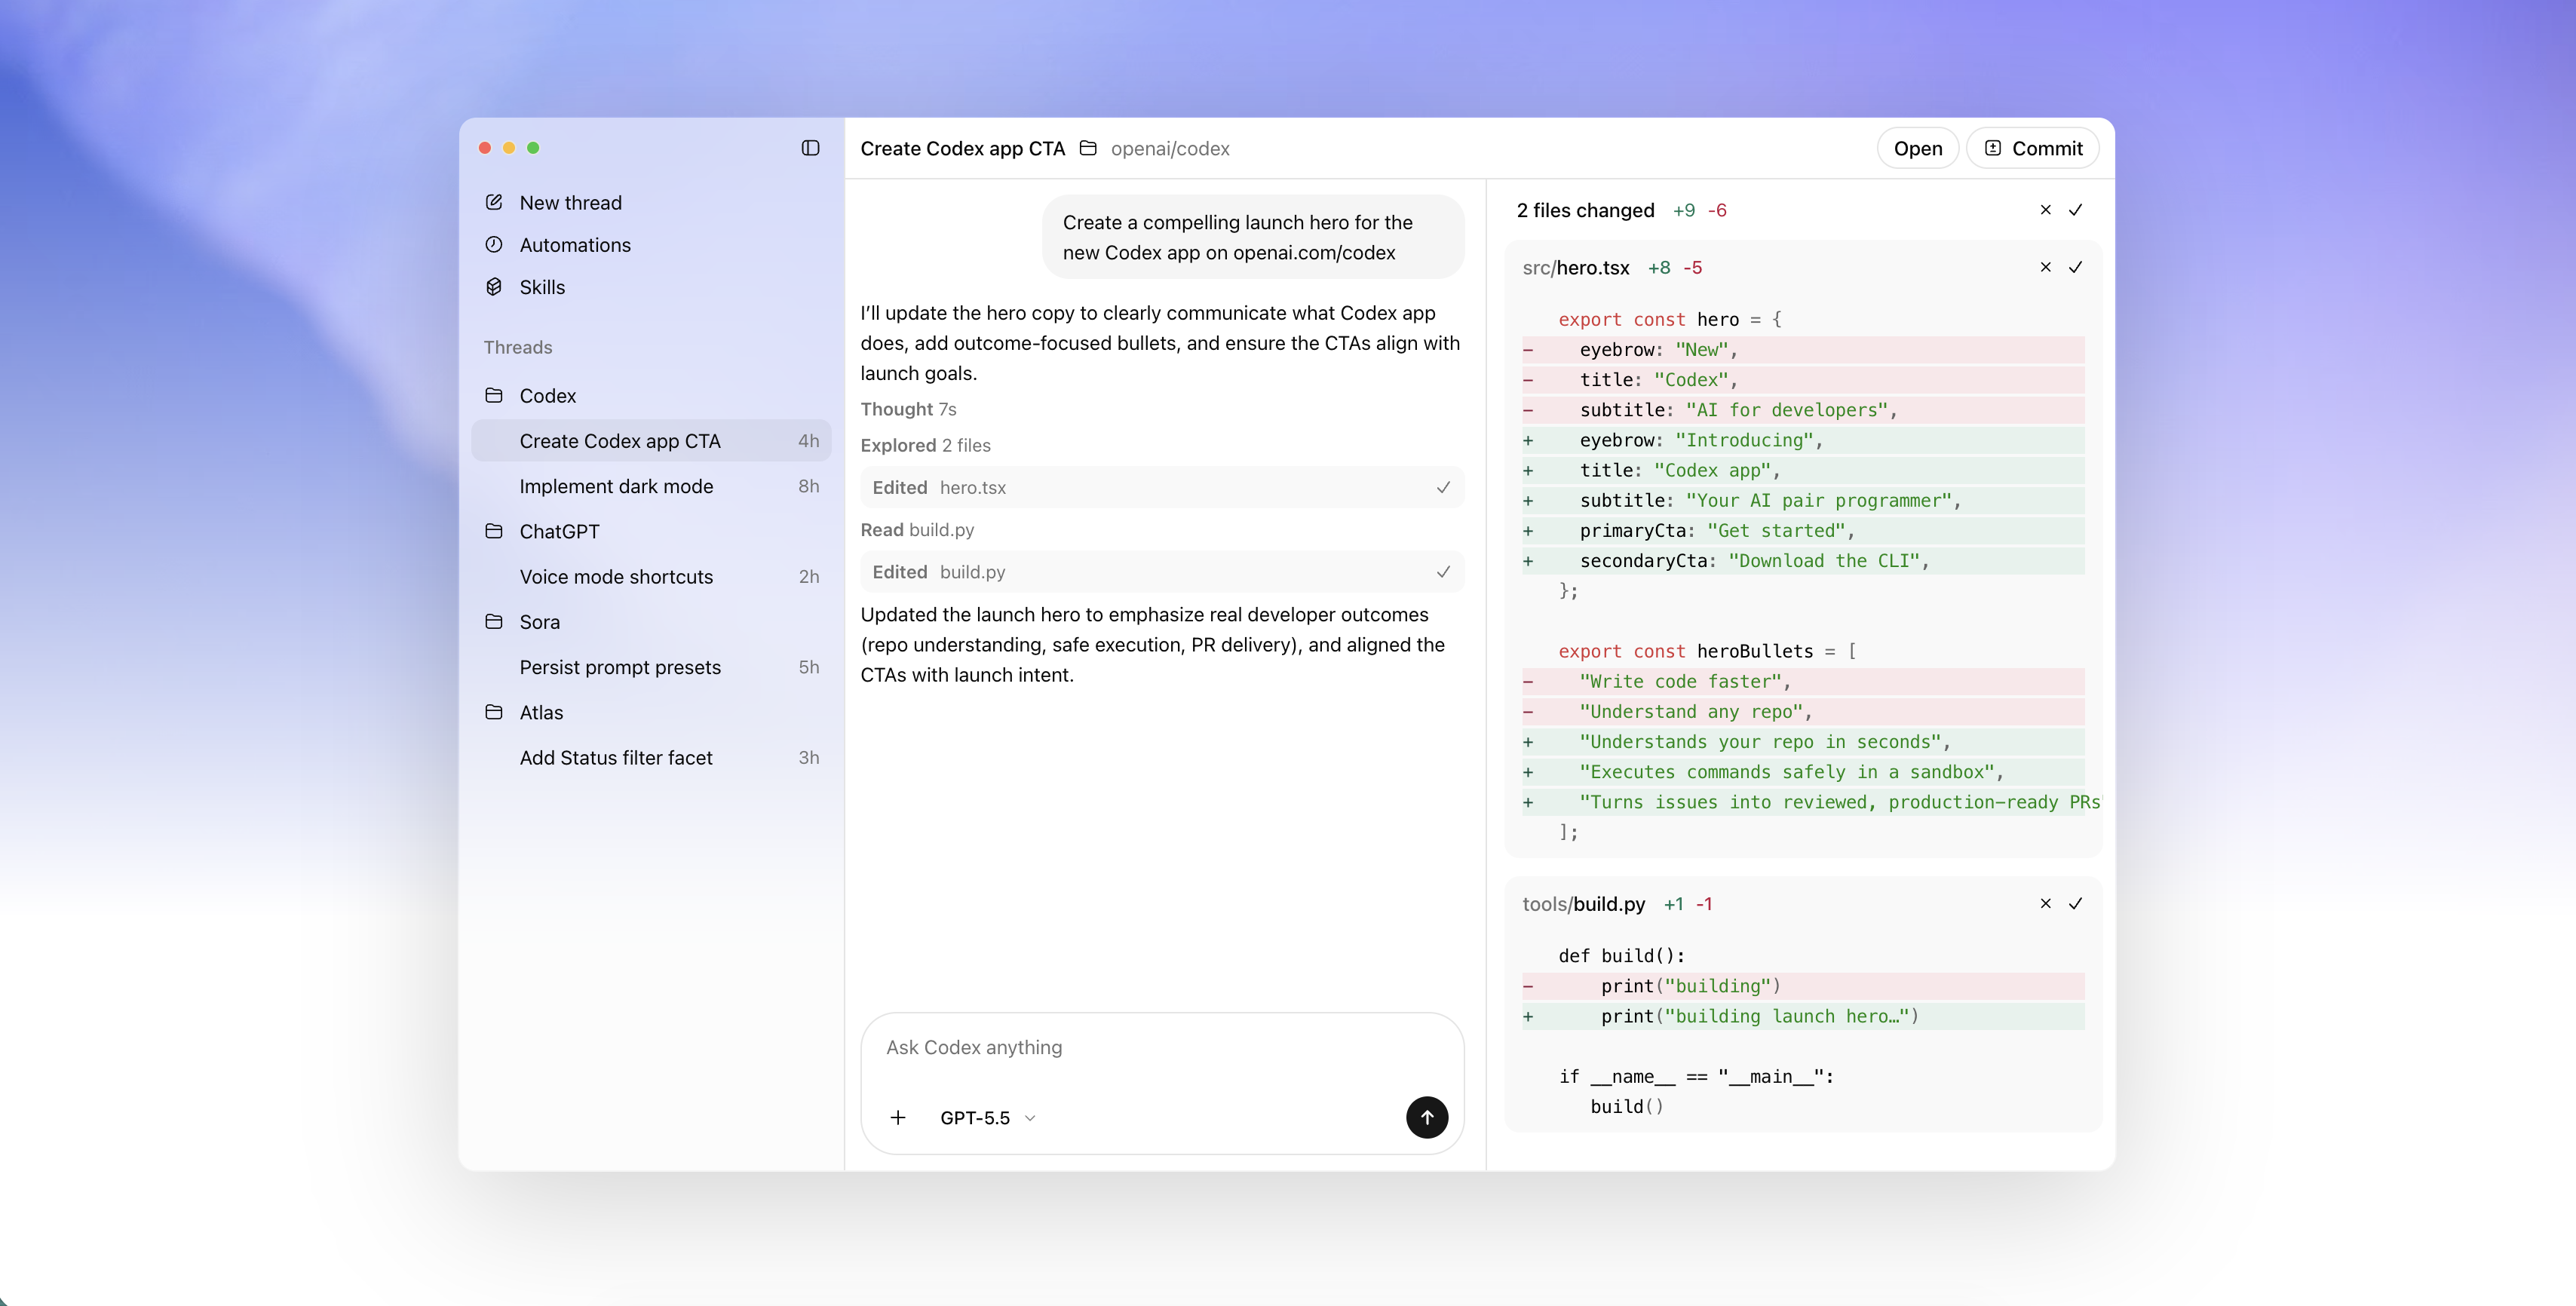Click the openai/codex repository label
2576x1306 pixels.
point(1170,149)
